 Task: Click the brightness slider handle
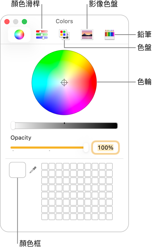(x=13, y=126)
